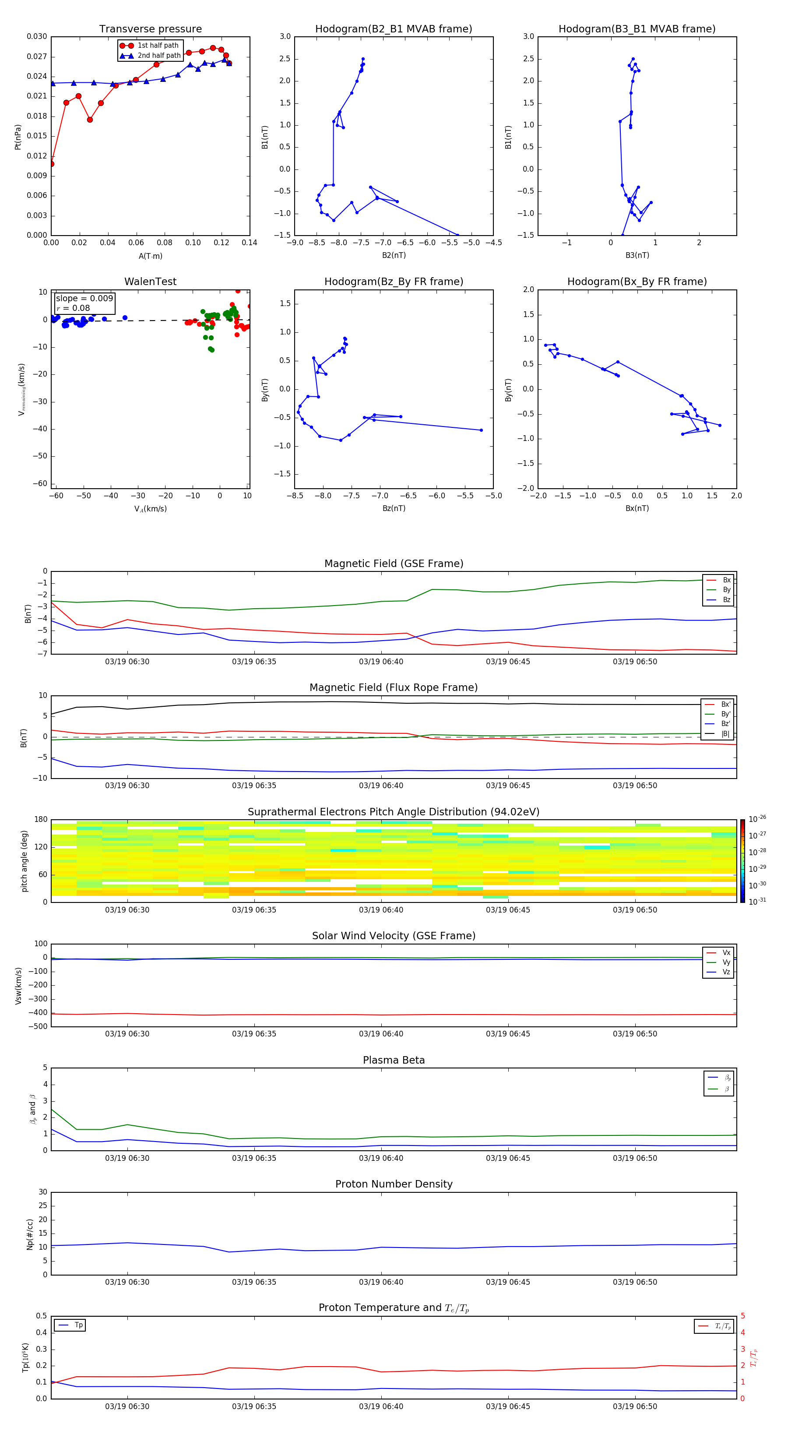Click the "B3(nT)" x-axis label
788x1445 pixels.
tap(637, 255)
